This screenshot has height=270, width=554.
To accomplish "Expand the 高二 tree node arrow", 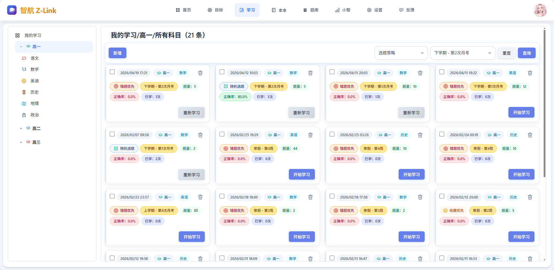I will [21, 129].
